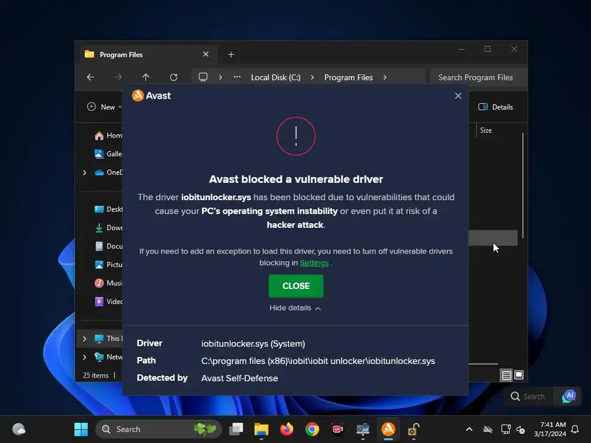The image size is (591, 443).
Task: Open the IObit Unlocker taskbar icon
Action: coord(413,429)
